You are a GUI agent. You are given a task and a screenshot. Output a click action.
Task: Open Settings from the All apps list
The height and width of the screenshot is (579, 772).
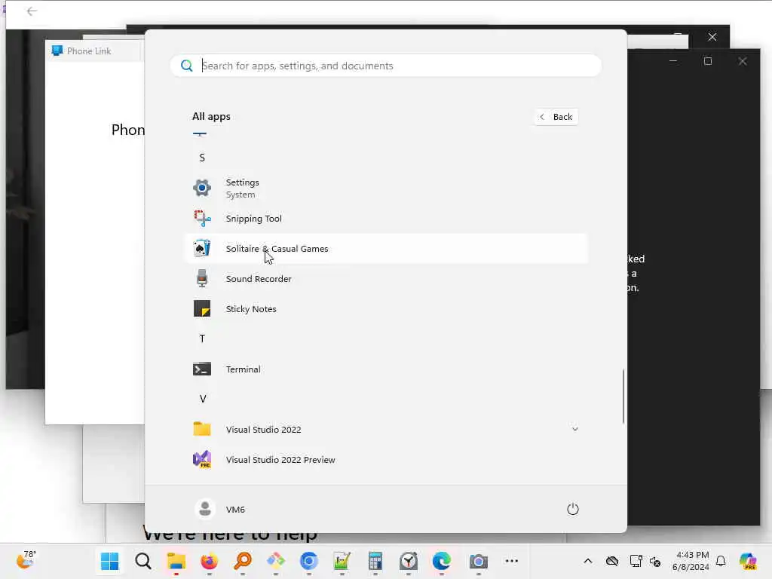point(385,188)
